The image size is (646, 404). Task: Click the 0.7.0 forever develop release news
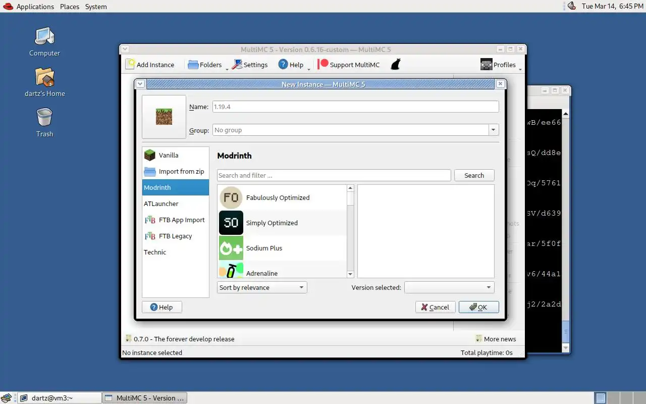180,339
